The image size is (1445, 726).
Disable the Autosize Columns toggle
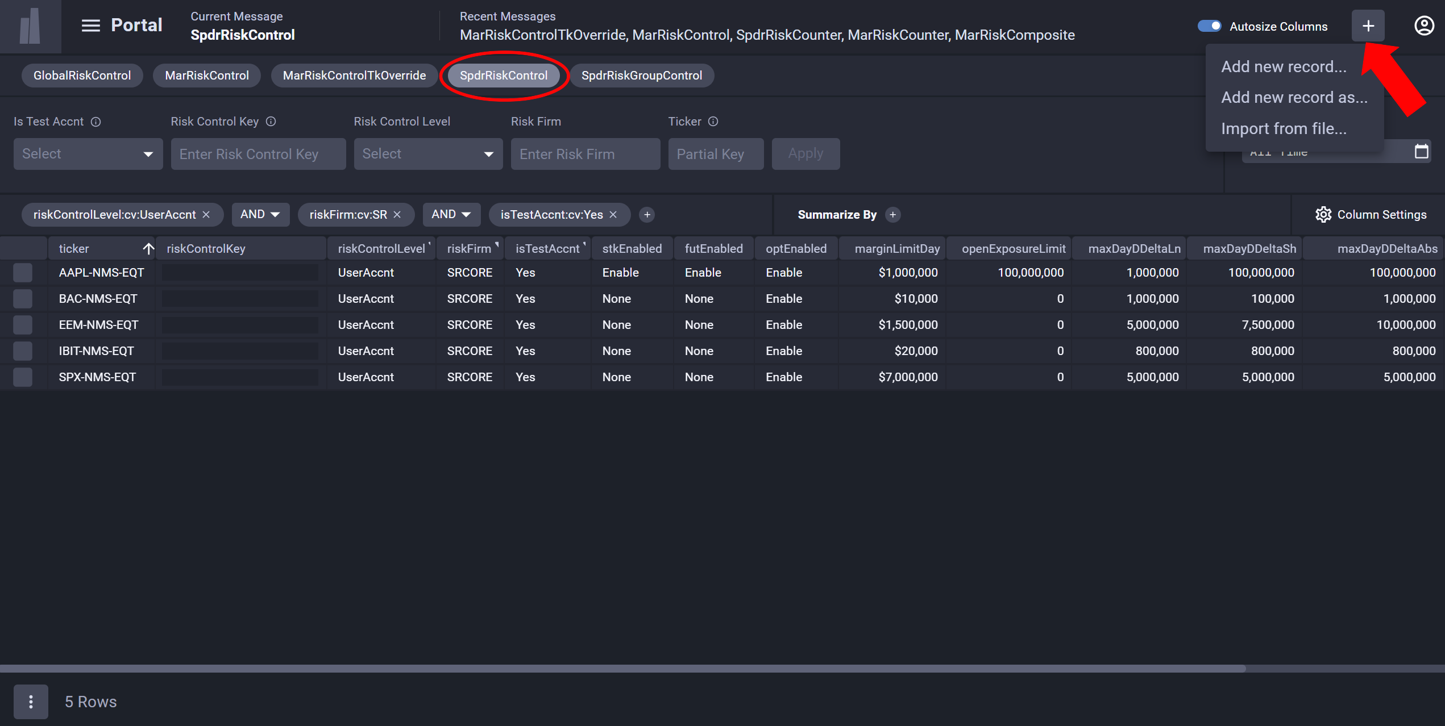click(x=1210, y=26)
